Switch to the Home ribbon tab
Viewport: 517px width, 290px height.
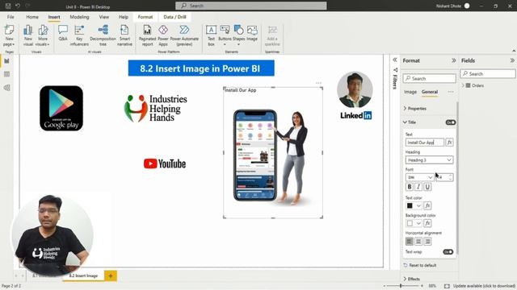32,17
